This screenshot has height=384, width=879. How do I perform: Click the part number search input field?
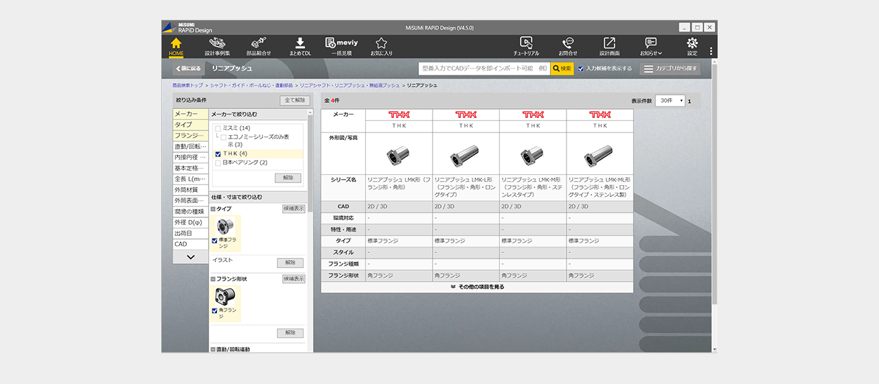[x=484, y=69]
